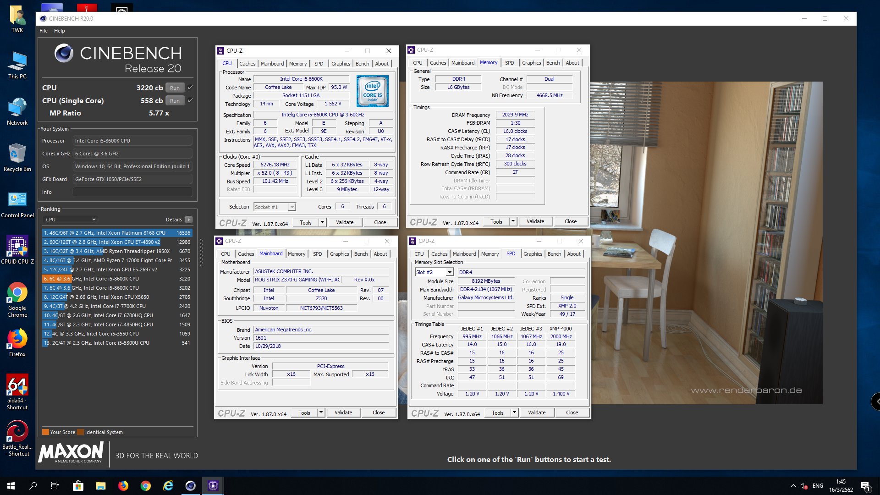Screen dimensions: 880x495
Task: Switch to Bench tab in CPU window
Action: [x=362, y=64]
